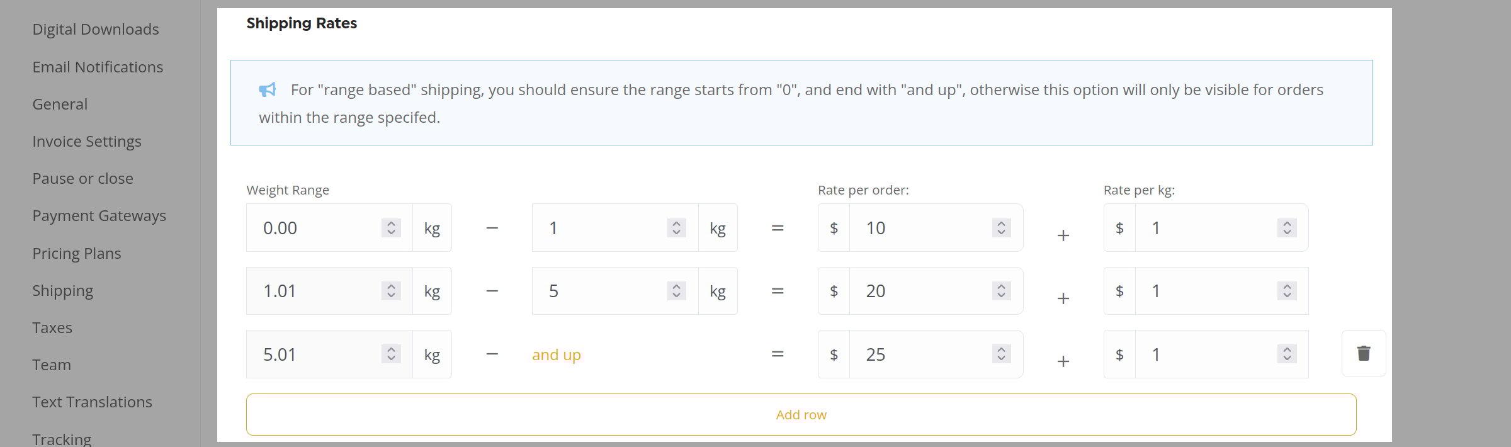1511x447 pixels.
Task: Click stepper on the $10 rate field
Action: point(1001,228)
